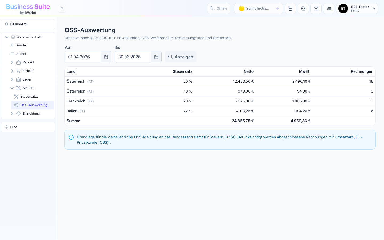Open the inbox tray icon

click(x=303, y=9)
